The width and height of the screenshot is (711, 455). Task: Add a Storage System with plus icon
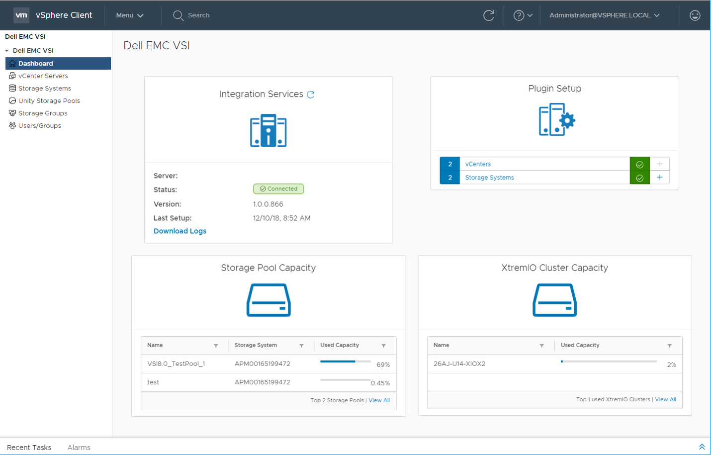pos(660,178)
